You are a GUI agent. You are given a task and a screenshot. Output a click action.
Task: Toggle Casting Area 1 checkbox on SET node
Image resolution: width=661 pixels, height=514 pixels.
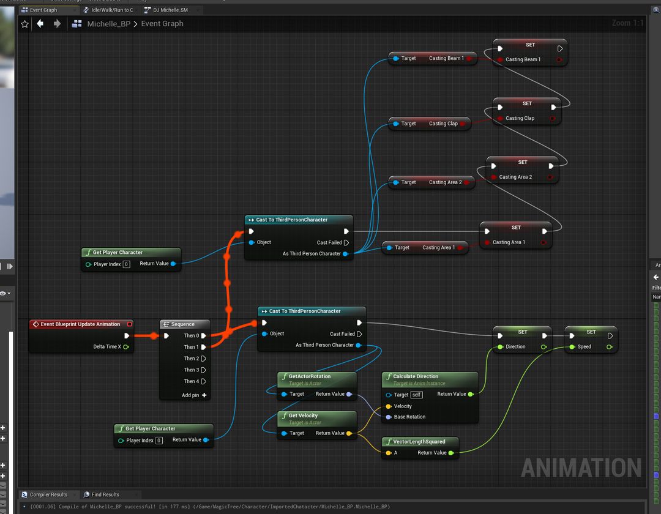coord(487,243)
